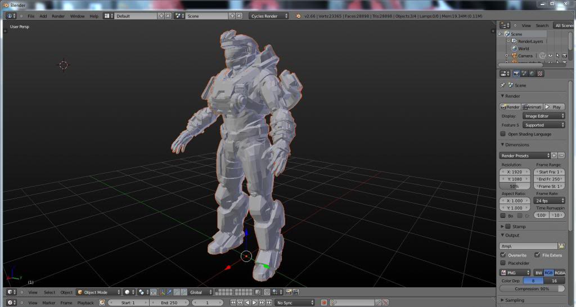Select the translate manipulator arrow
Viewport: 576px width, 307px height.
pos(169,292)
